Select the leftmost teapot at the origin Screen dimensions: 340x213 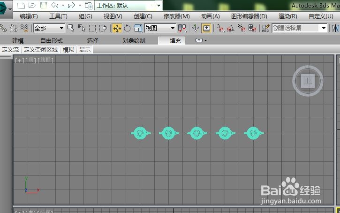pyautogui.click(x=141, y=133)
